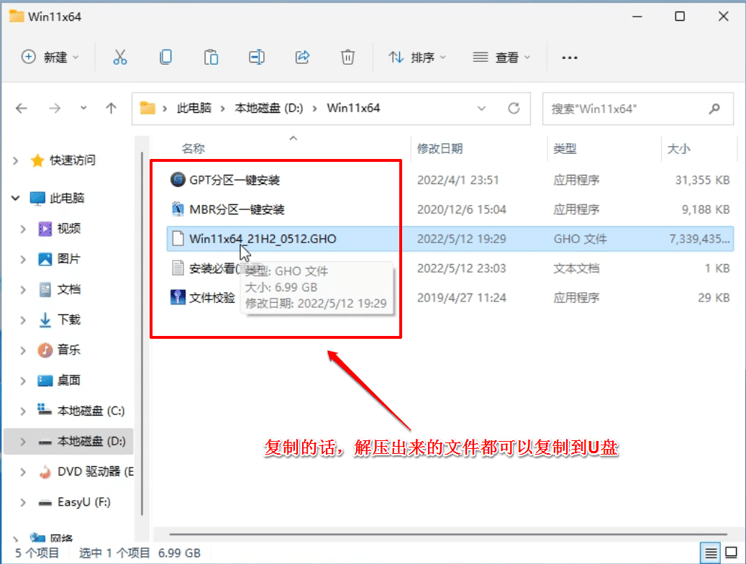This screenshot has width=746, height=564.
Task: Select the Cut icon in the toolbar
Action: [120, 57]
